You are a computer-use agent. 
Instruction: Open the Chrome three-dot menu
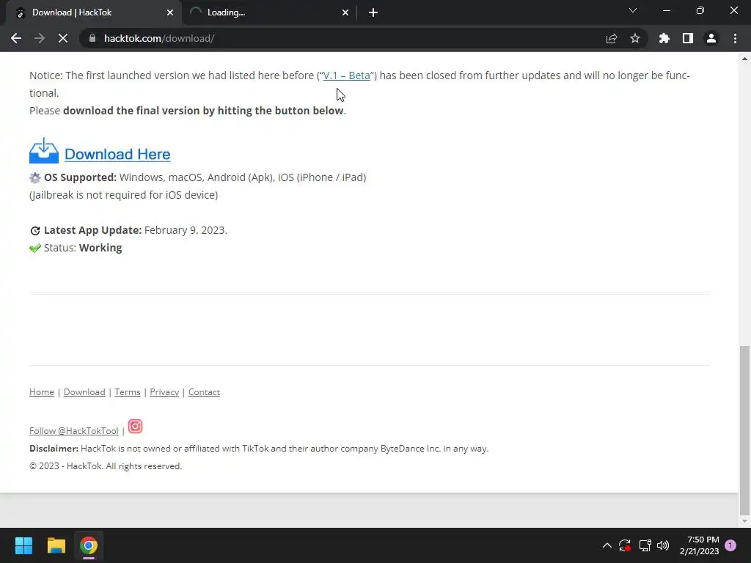pos(735,38)
